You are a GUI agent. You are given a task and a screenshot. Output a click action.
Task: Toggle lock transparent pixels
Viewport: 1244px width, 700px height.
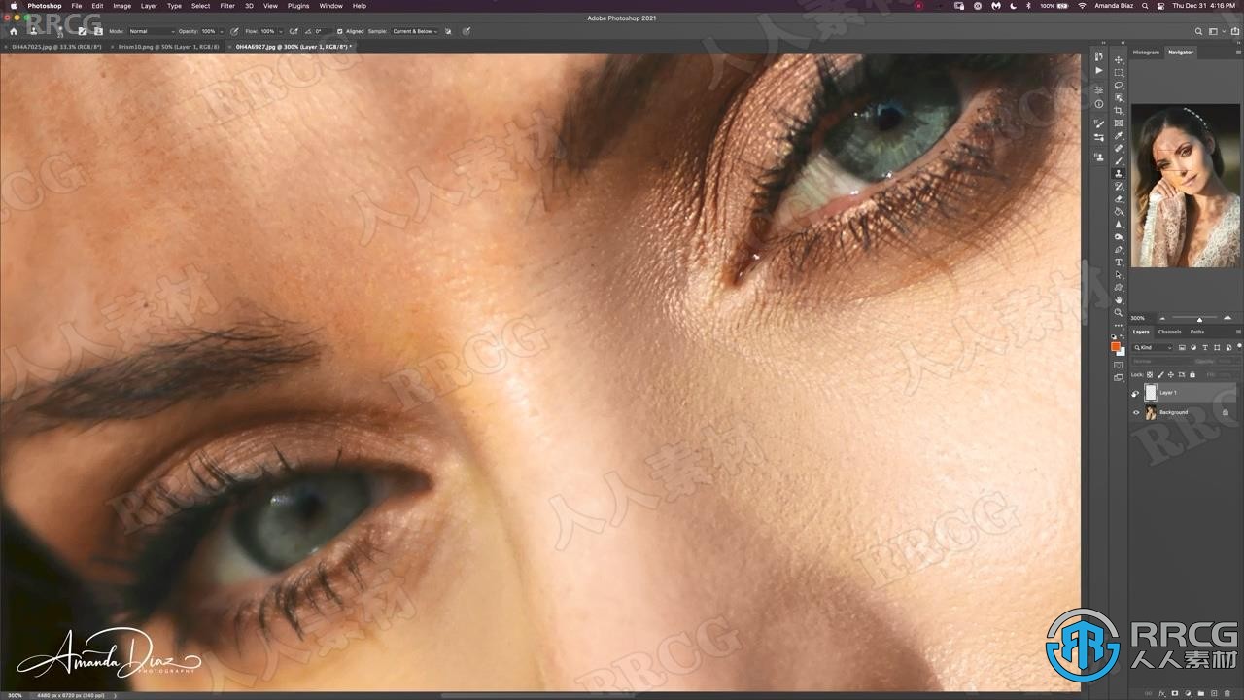pyautogui.click(x=1150, y=374)
